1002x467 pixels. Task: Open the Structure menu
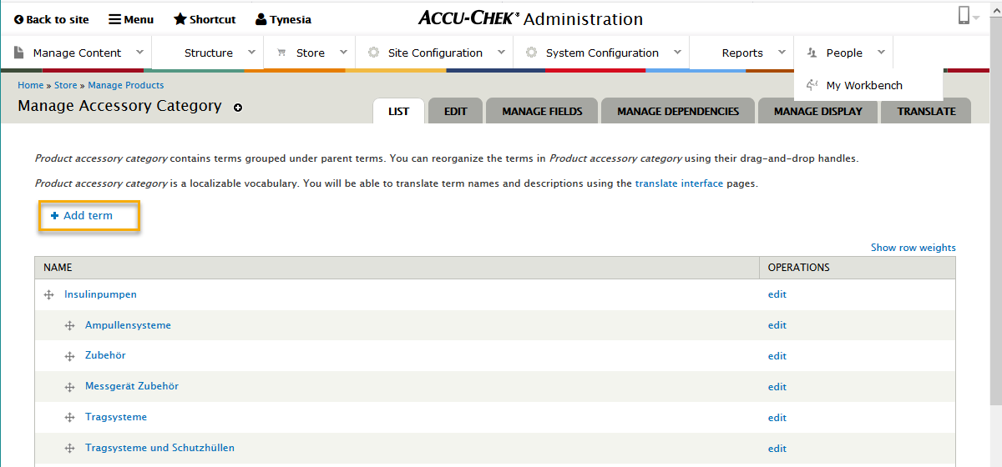pos(209,53)
